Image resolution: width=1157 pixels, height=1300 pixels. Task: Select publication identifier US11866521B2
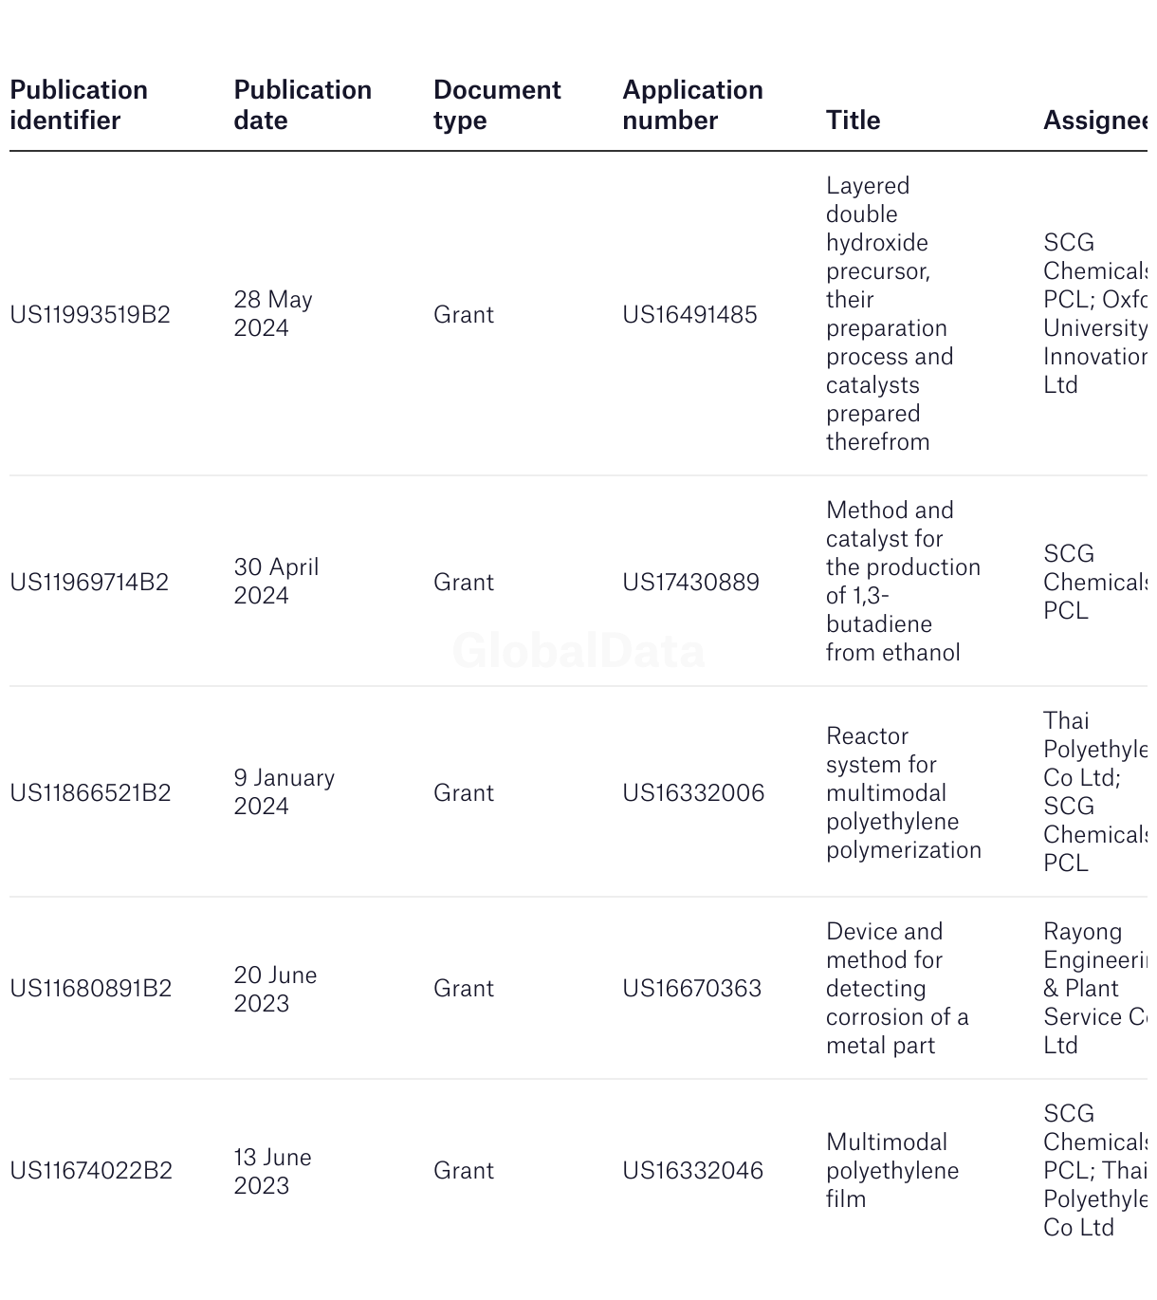tap(90, 792)
